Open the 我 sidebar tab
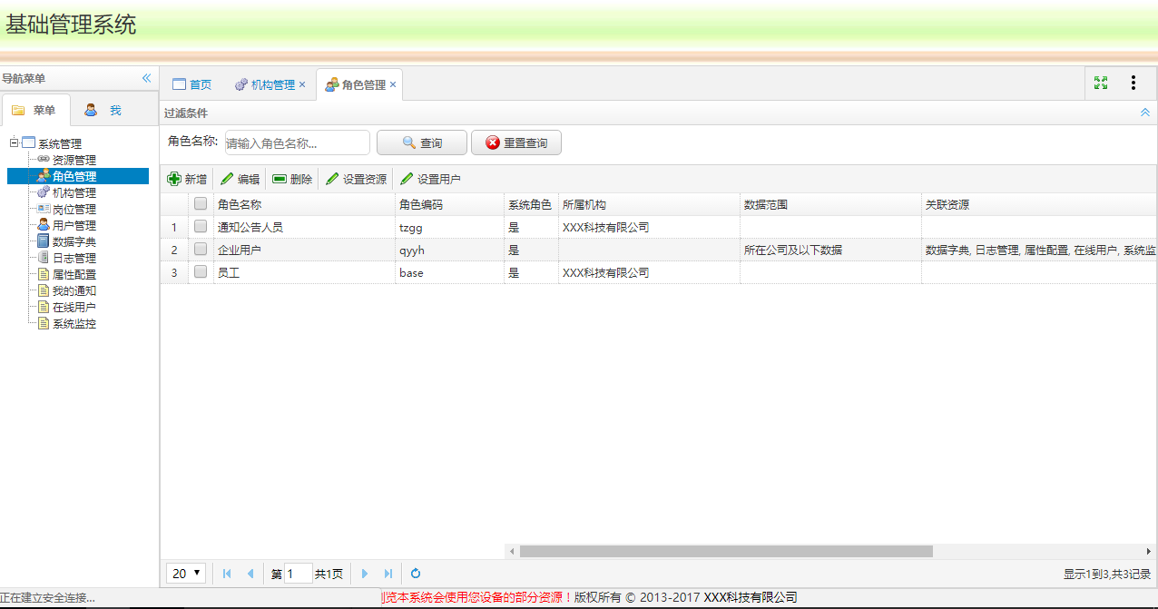This screenshot has height=609, width=1158. pyautogui.click(x=103, y=110)
